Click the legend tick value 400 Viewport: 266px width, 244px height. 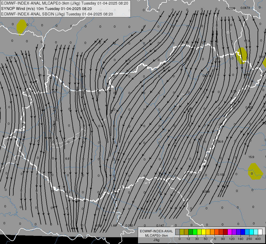(258, 239)
